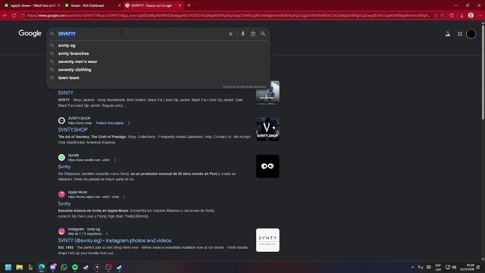Image resolution: width=485 pixels, height=273 pixels.
Task: Close the SSVNTYY search tab
Action: point(180,5)
